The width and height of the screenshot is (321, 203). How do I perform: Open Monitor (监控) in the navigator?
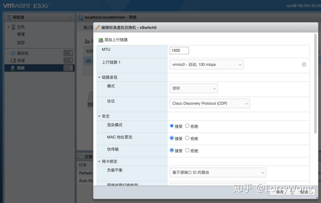coord(21,43)
